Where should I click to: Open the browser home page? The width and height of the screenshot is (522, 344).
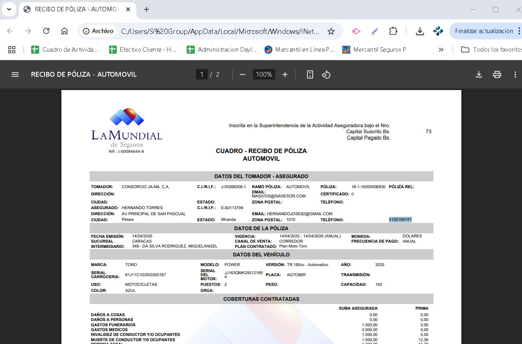tap(64, 31)
